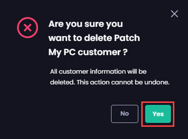The height and width of the screenshot is (139, 188).
Task: Click "All customer information will be" text
Action: coord(98,72)
